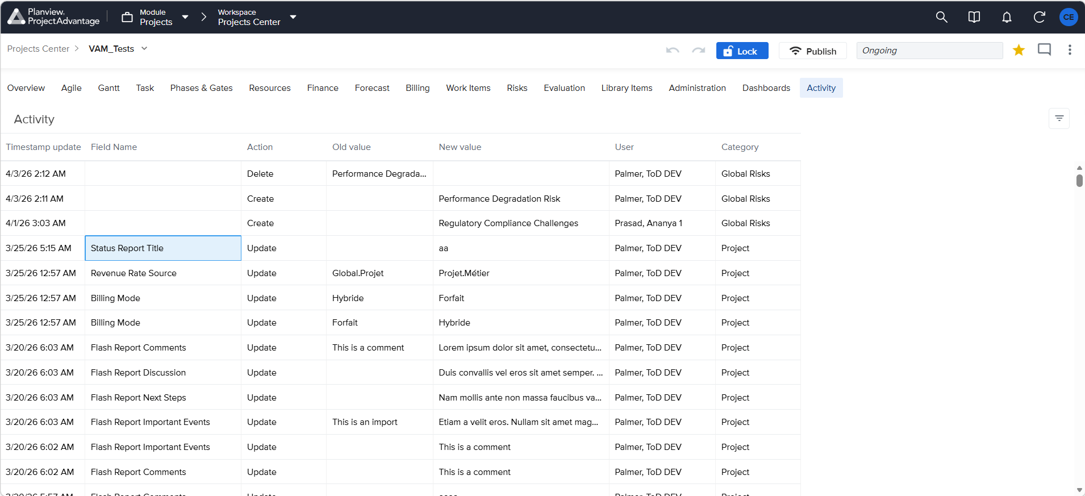This screenshot has height=496, width=1085.
Task: Open the Forecast tab
Action: point(372,88)
